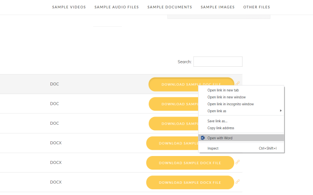The image size is (313, 195).
Task: Open Other Files navigation link
Action: pyautogui.click(x=257, y=7)
